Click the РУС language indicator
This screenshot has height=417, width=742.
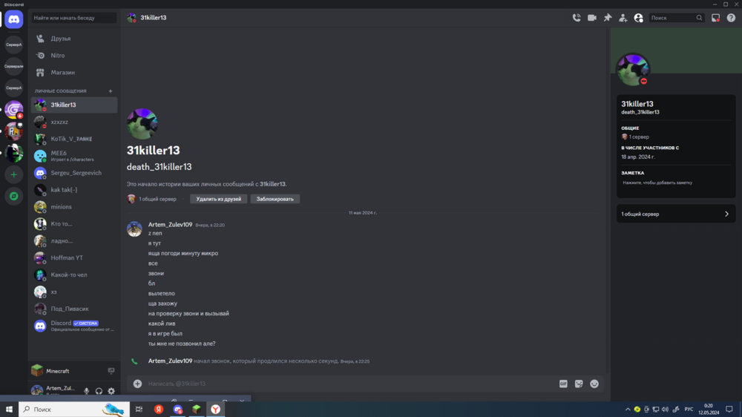[x=689, y=410]
